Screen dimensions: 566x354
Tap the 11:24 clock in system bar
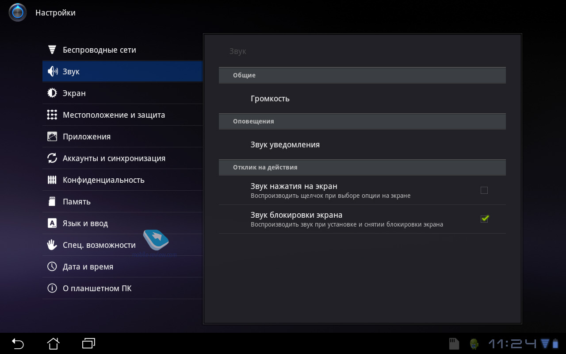tap(512, 344)
